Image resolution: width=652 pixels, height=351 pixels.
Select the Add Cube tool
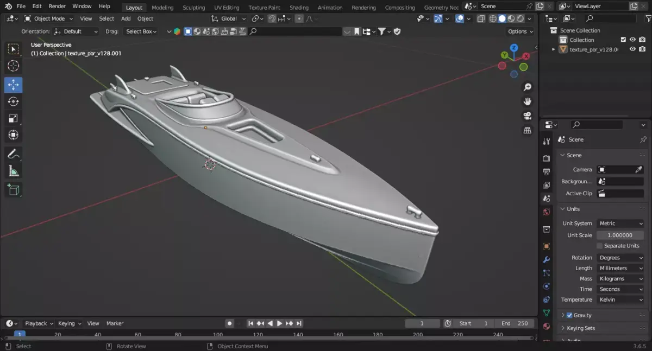pos(14,190)
